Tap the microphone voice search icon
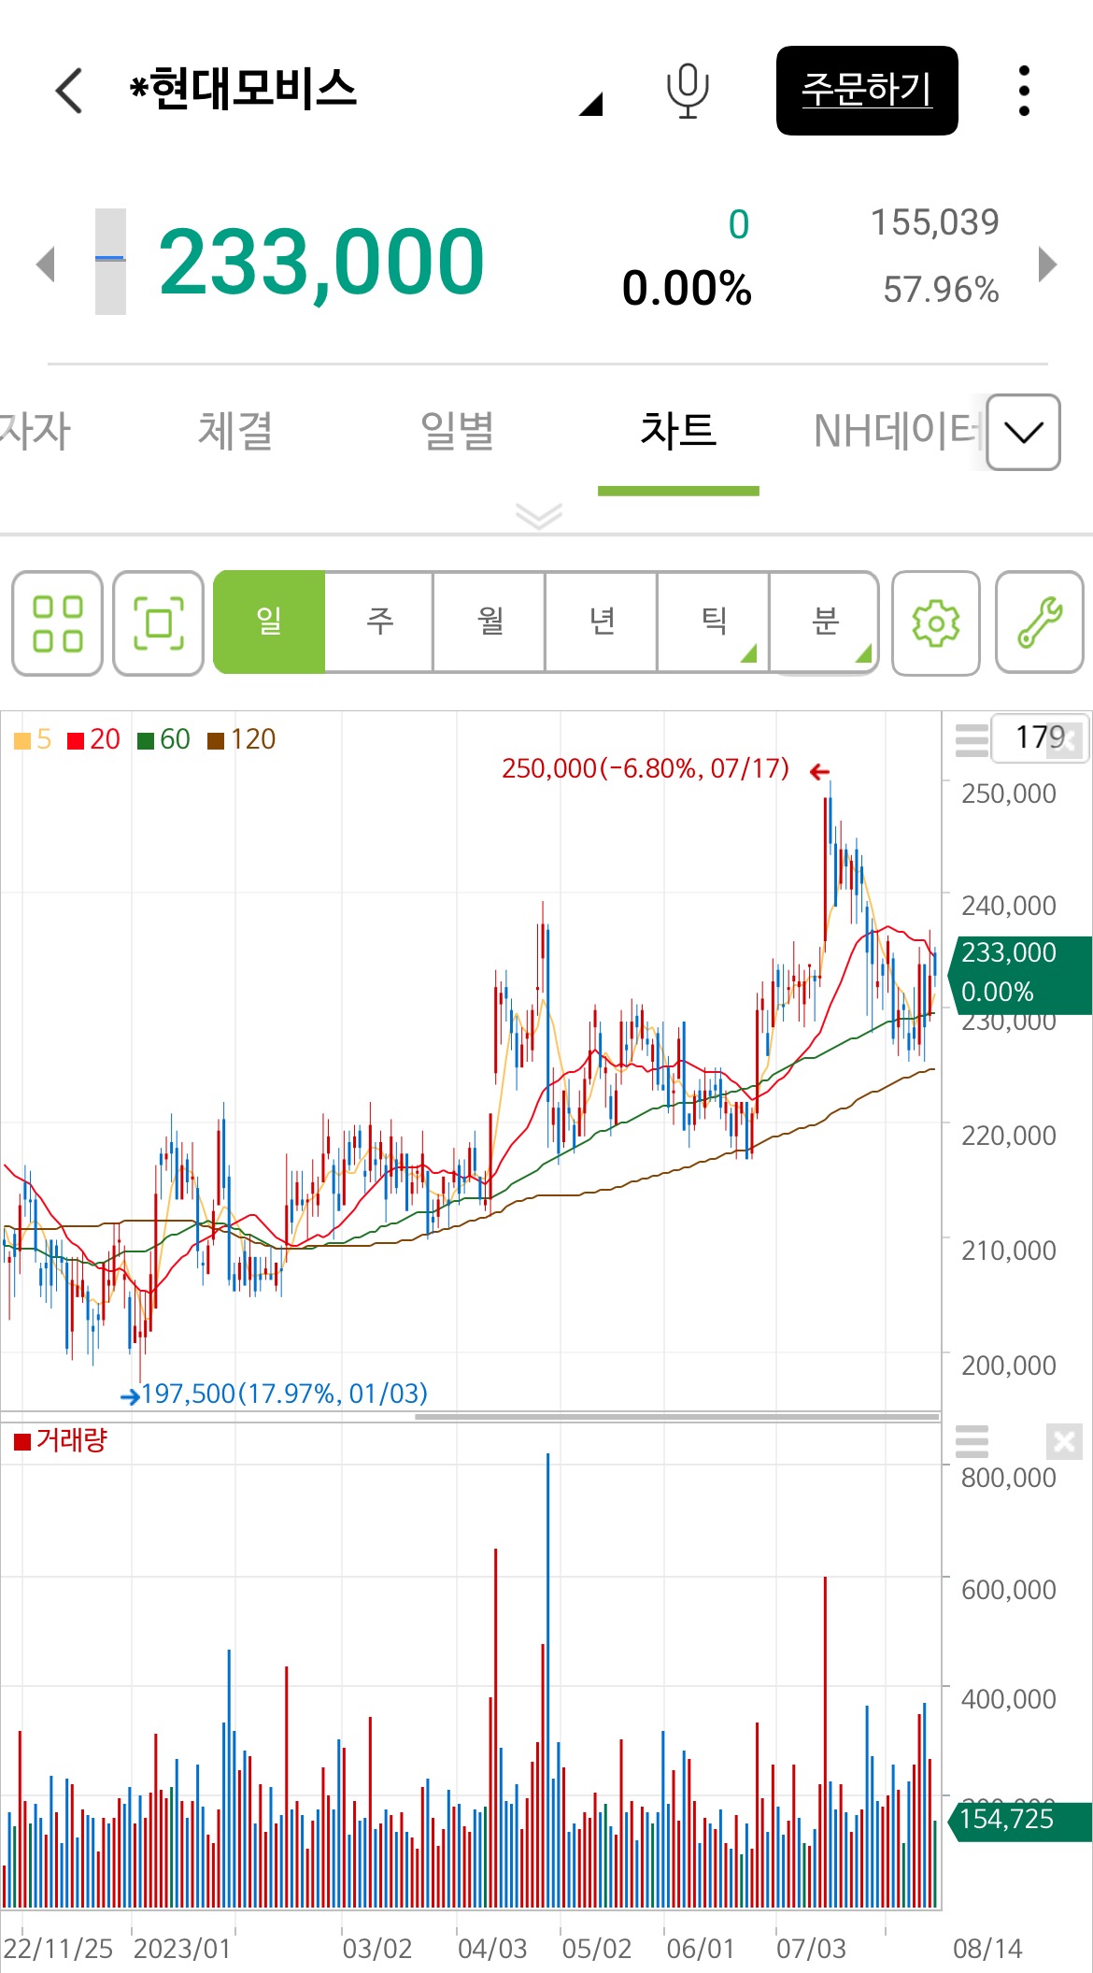Screen dimensions: 1093x1973 (x=688, y=91)
